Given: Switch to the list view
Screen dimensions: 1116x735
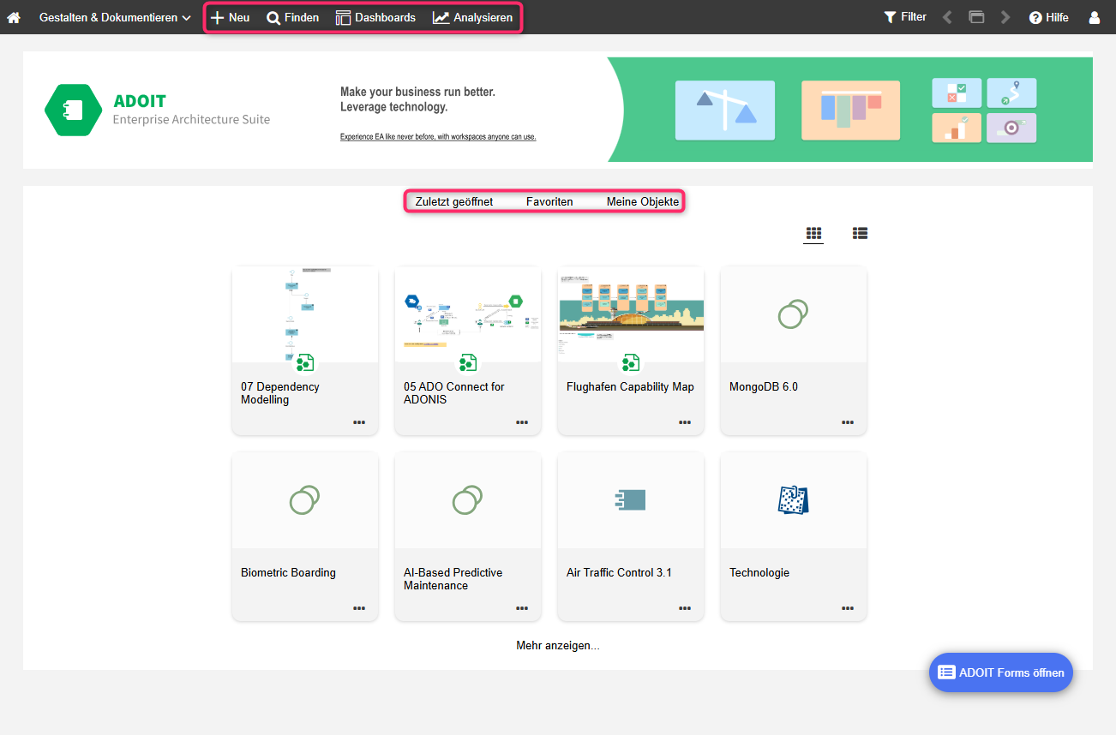Looking at the screenshot, I should [860, 233].
